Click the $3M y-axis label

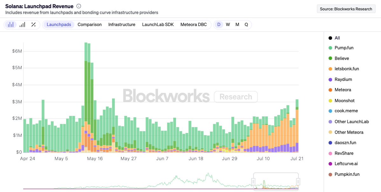click(17, 102)
